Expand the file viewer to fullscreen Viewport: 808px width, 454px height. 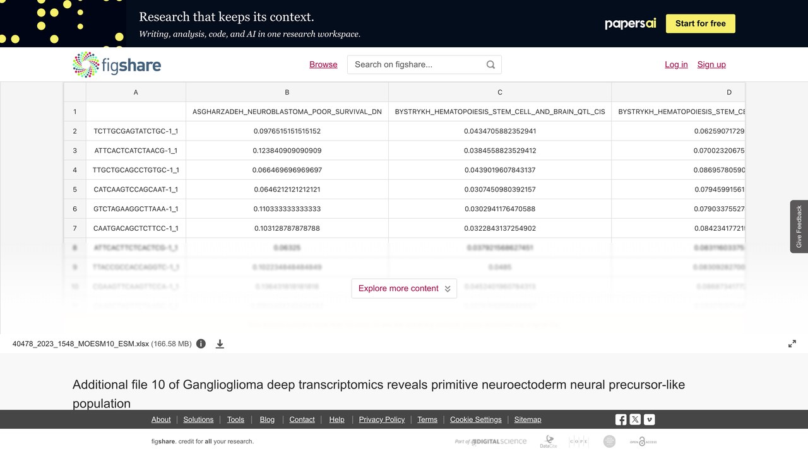coord(792,344)
